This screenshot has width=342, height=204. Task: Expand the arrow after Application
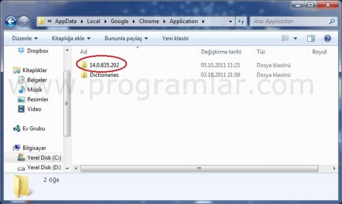click(204, 22)
